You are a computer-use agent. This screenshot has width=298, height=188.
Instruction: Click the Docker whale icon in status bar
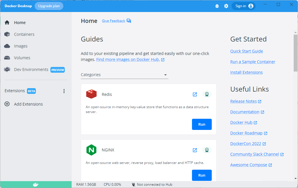coord(36,184)
